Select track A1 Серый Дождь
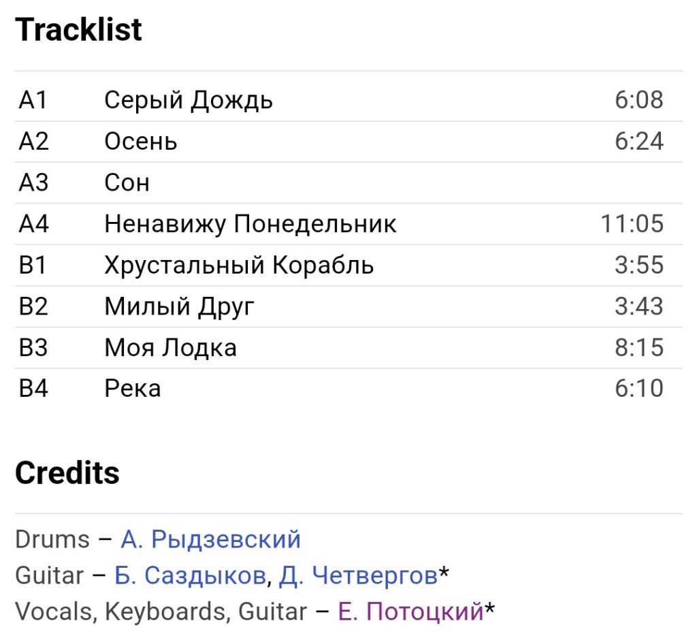 (x=348, y=101)
